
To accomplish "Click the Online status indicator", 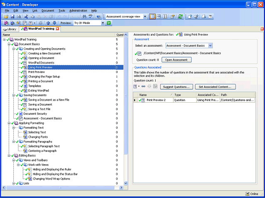I will click(x=251, y=194).
